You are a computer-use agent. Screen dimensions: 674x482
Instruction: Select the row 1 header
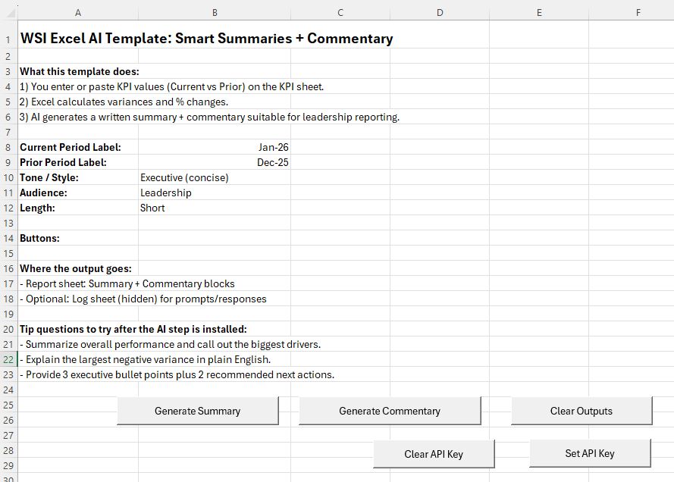[8, 39]
